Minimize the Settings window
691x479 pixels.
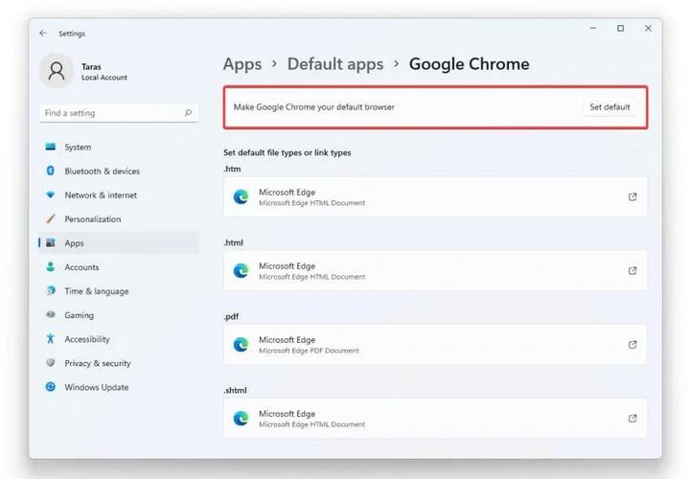pos(593,28)
